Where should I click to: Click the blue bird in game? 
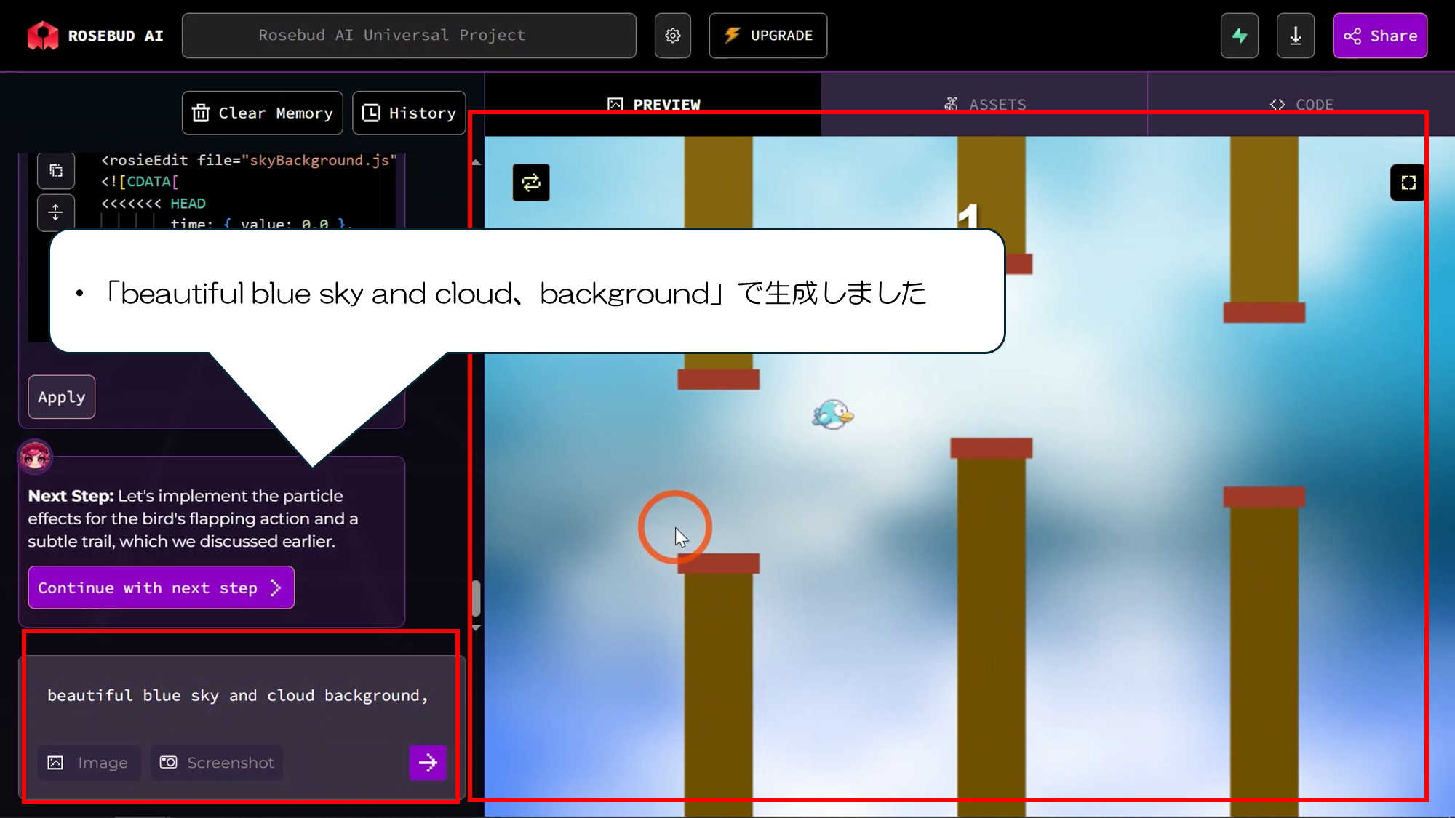[833, 414]
